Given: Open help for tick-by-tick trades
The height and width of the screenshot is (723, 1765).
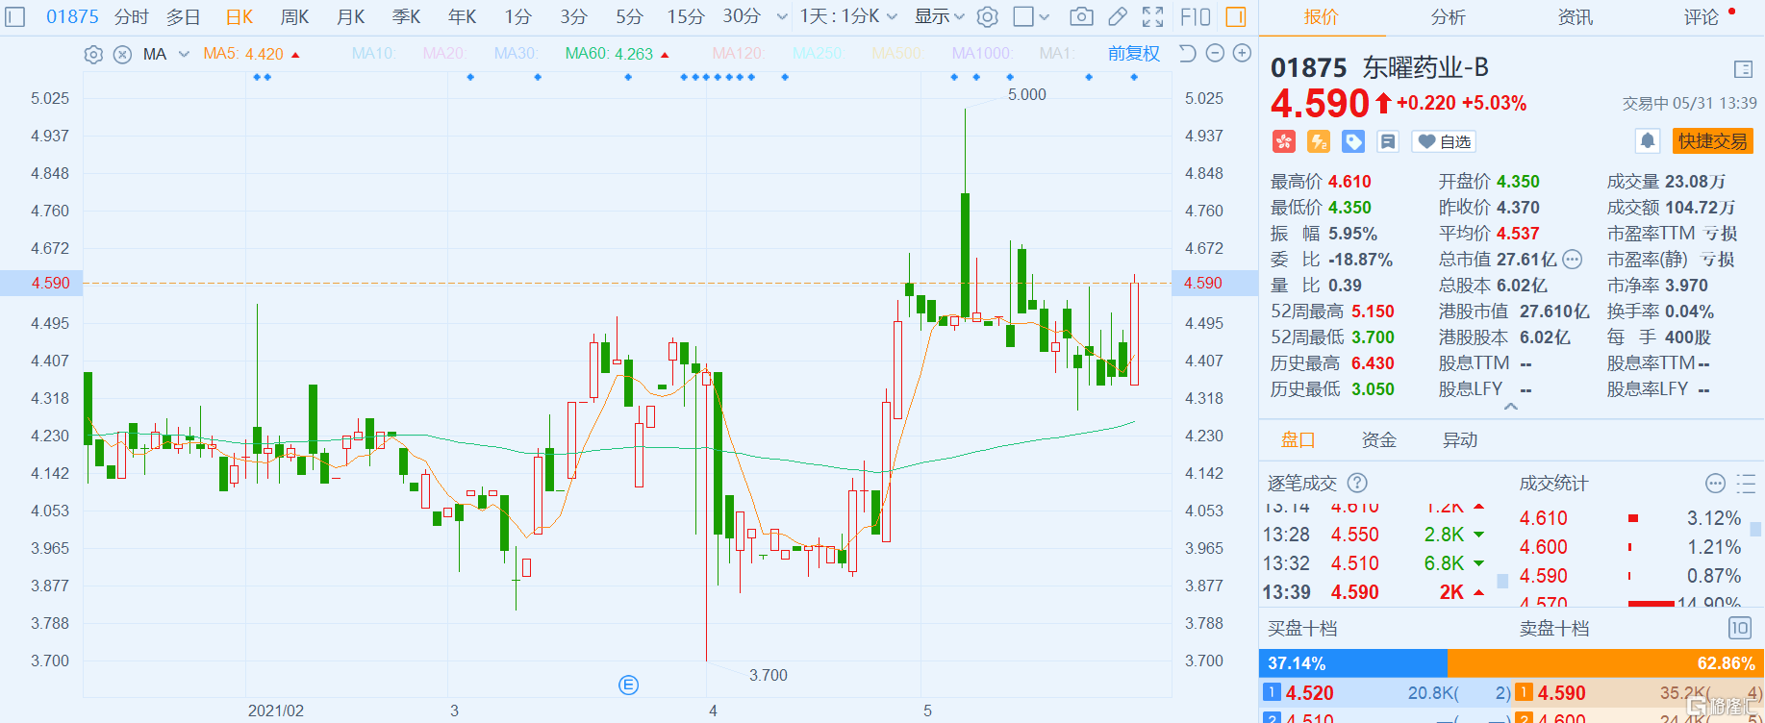Looking at the screenshot, I should (x=1357, y=483).
